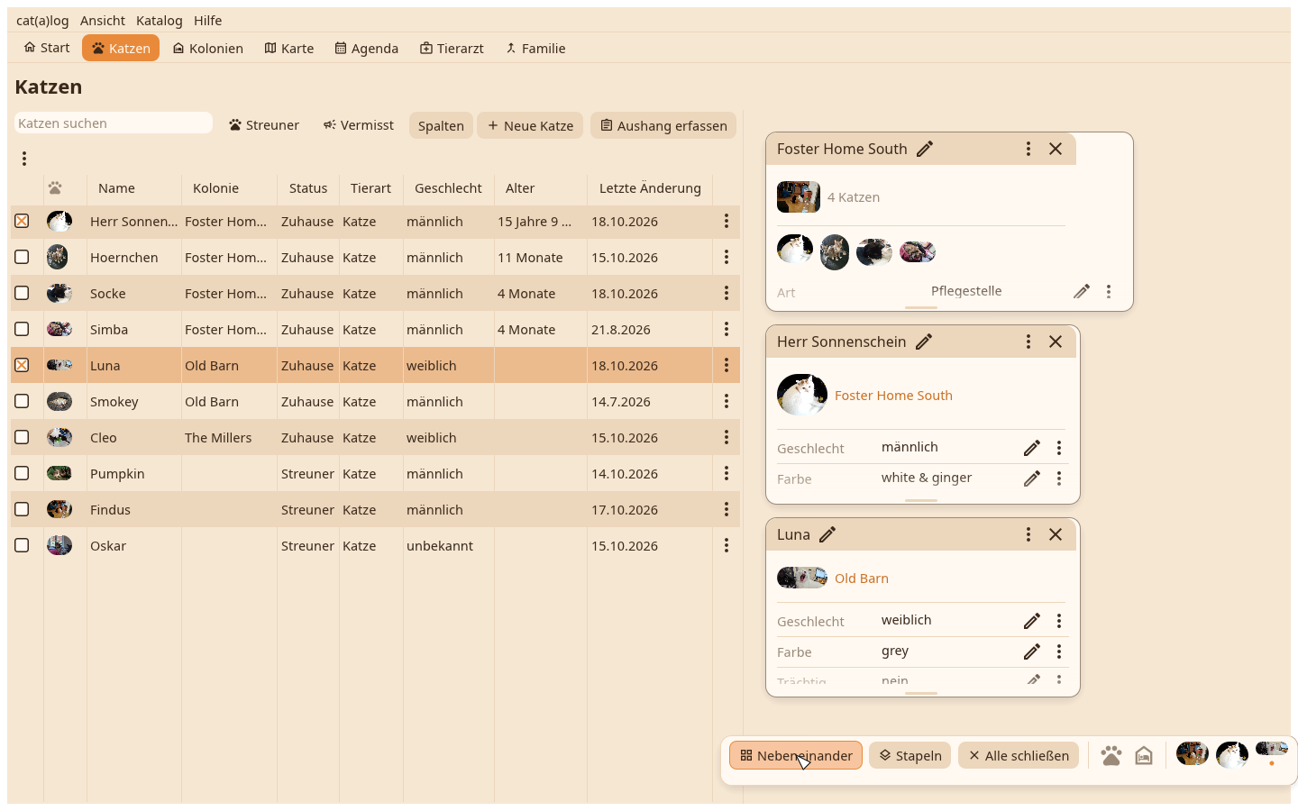Switch to the Kolonien tab
Screen dimensions: 1298x811
click(x=208, y=48)
